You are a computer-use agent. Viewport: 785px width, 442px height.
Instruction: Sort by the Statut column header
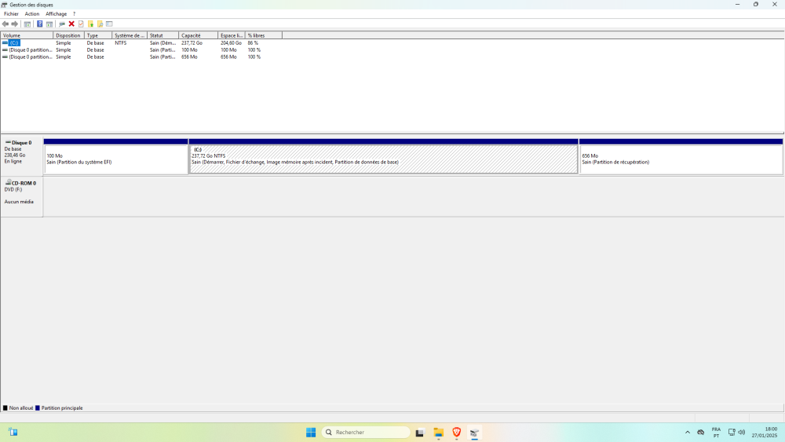(163, 35)
